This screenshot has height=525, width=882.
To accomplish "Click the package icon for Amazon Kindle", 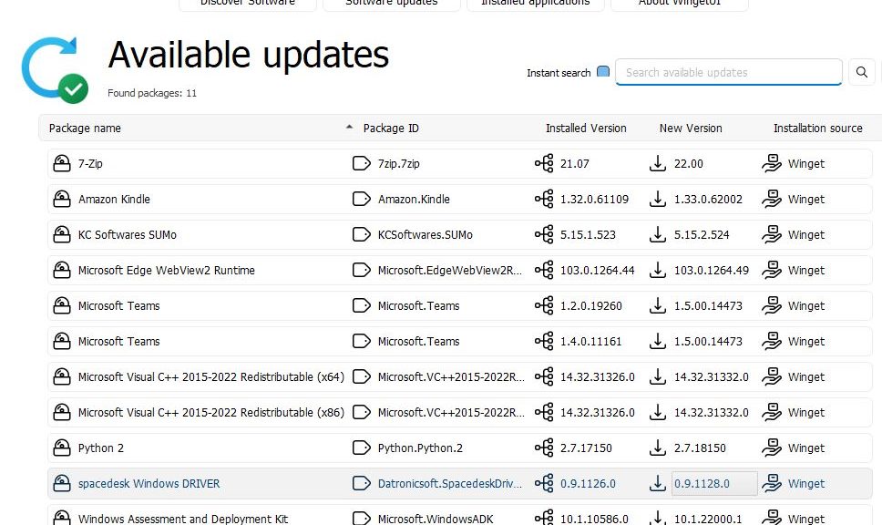I will (x=62, y=199).
